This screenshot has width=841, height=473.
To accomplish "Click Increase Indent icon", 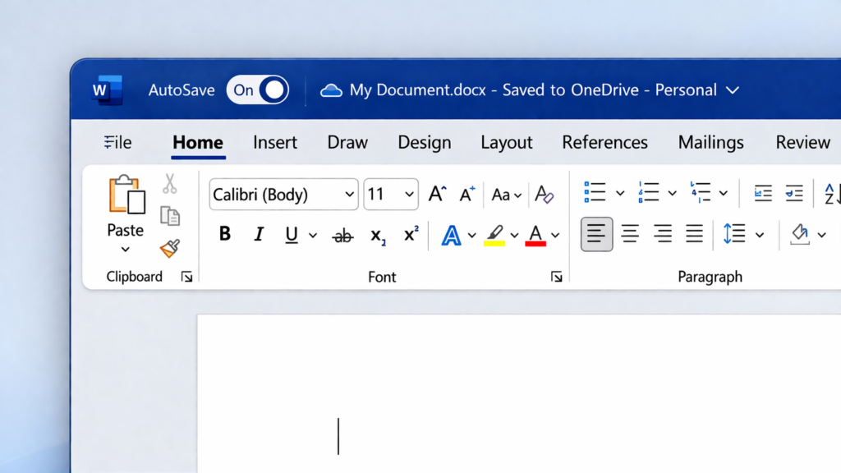I will 794,193.
